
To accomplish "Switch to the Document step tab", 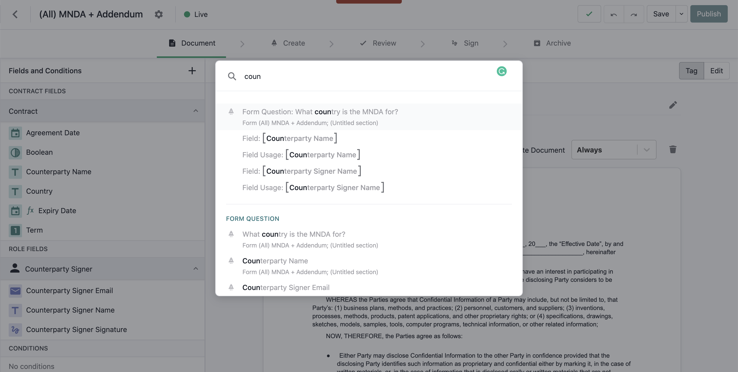I will pyautogui.click(x=192, y=43).
